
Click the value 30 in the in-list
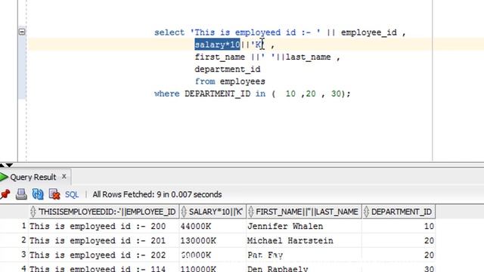[336, 94]
